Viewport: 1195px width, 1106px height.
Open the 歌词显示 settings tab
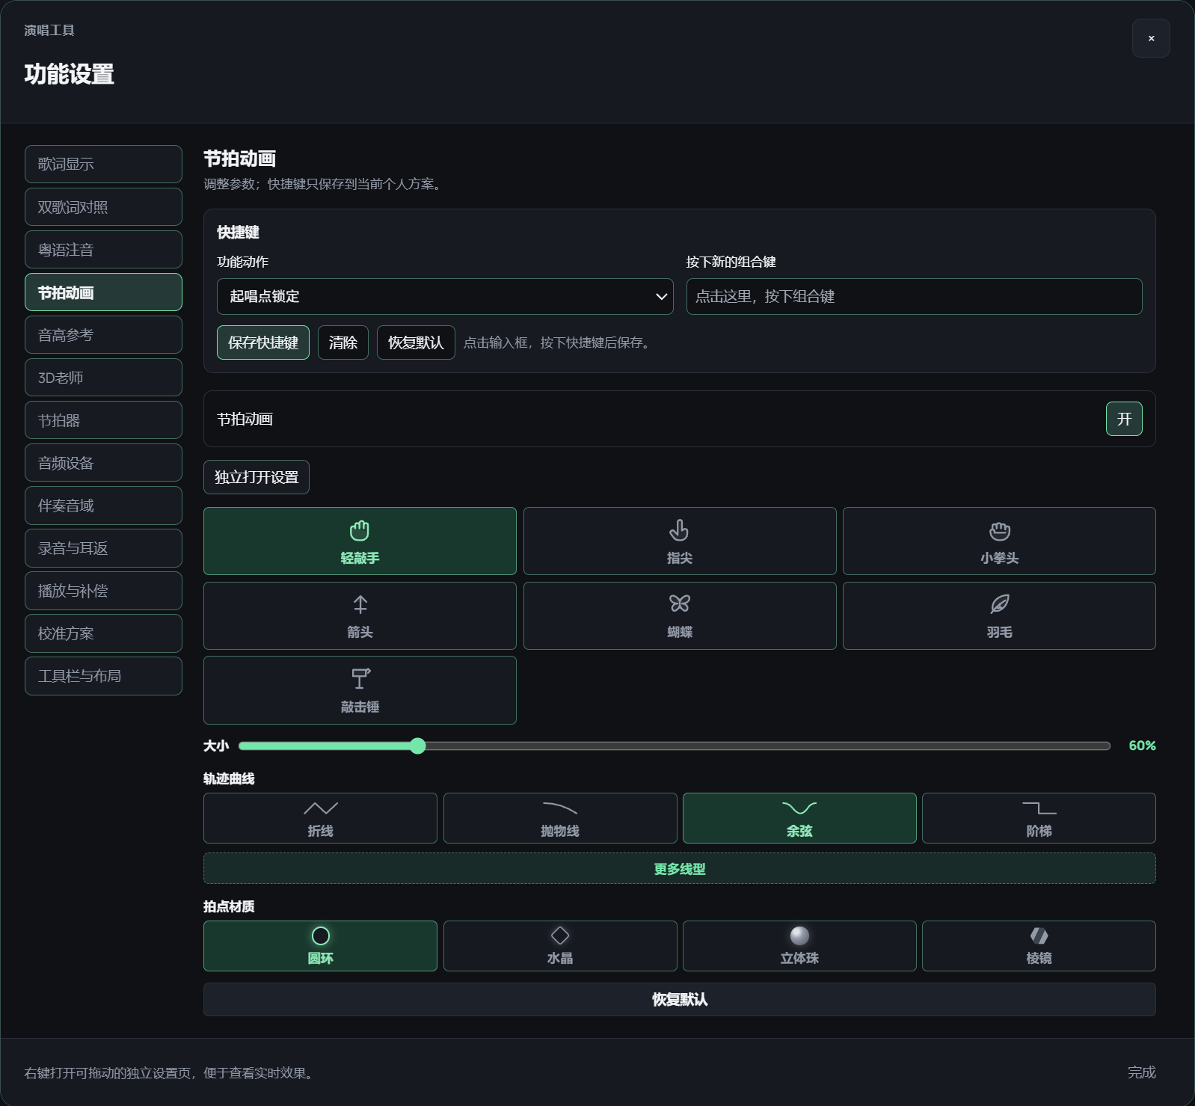pyautogui.click(x=103, y=164)
